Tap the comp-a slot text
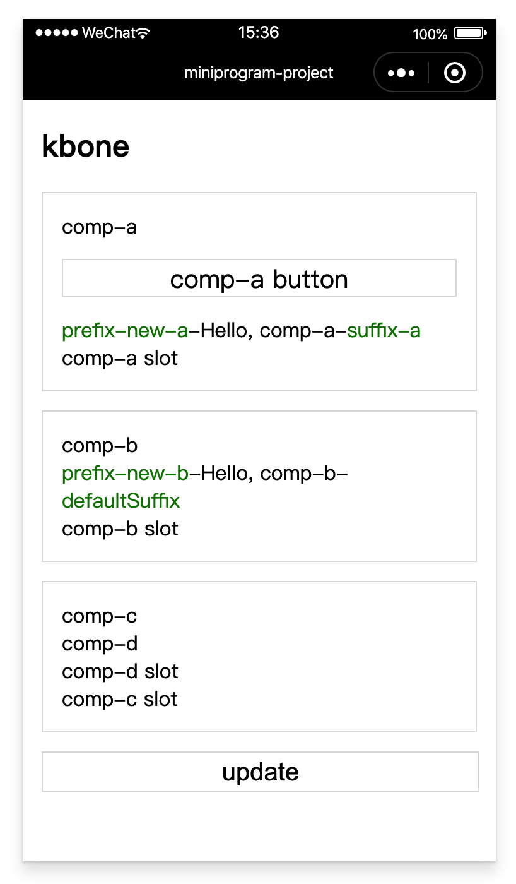Image resolution: width=516 pixels, height=884 pixels. pyautogui.click(x=120, y=359)
